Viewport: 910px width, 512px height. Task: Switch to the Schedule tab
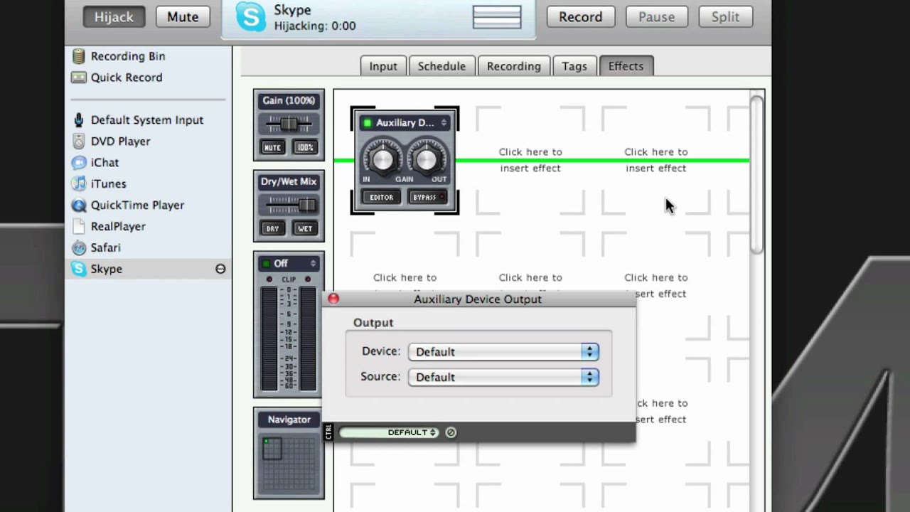(441, 66)
